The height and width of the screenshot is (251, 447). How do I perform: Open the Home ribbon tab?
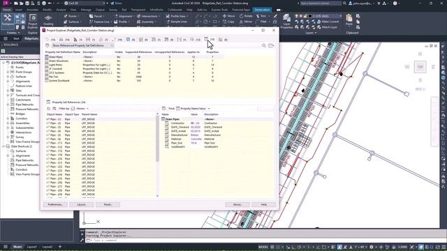pos(6,10)
